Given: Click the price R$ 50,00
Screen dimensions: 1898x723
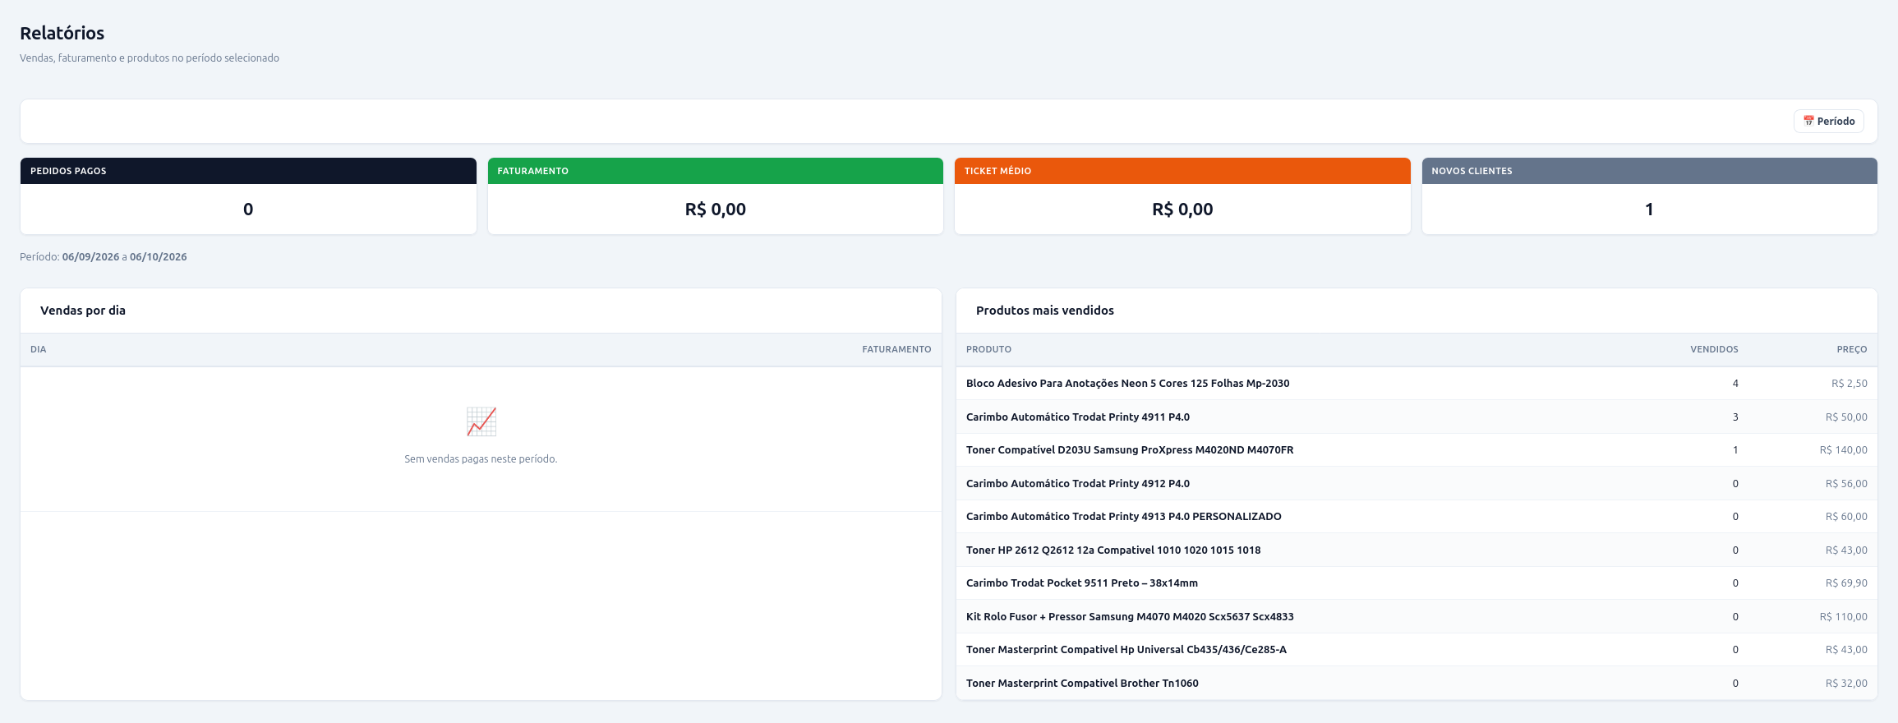Looking at the screenshot, I should [x=1846, y=417].
